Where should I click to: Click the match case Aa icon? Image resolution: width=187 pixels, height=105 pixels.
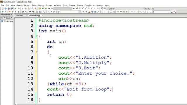95,12
